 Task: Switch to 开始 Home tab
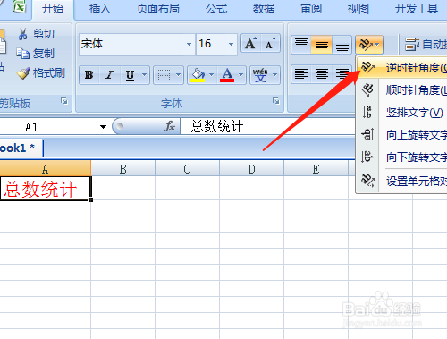click(x=53, y=9)
